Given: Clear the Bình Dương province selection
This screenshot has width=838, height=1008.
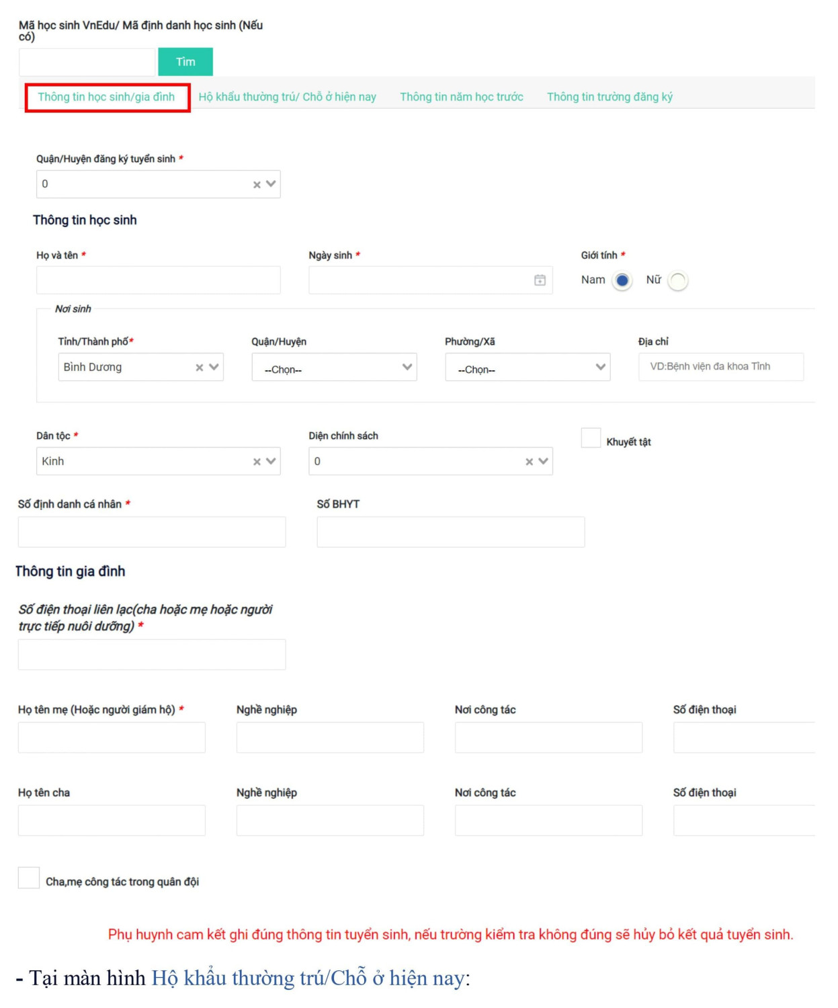Looking at the screenshot, I should click(200, 368).
